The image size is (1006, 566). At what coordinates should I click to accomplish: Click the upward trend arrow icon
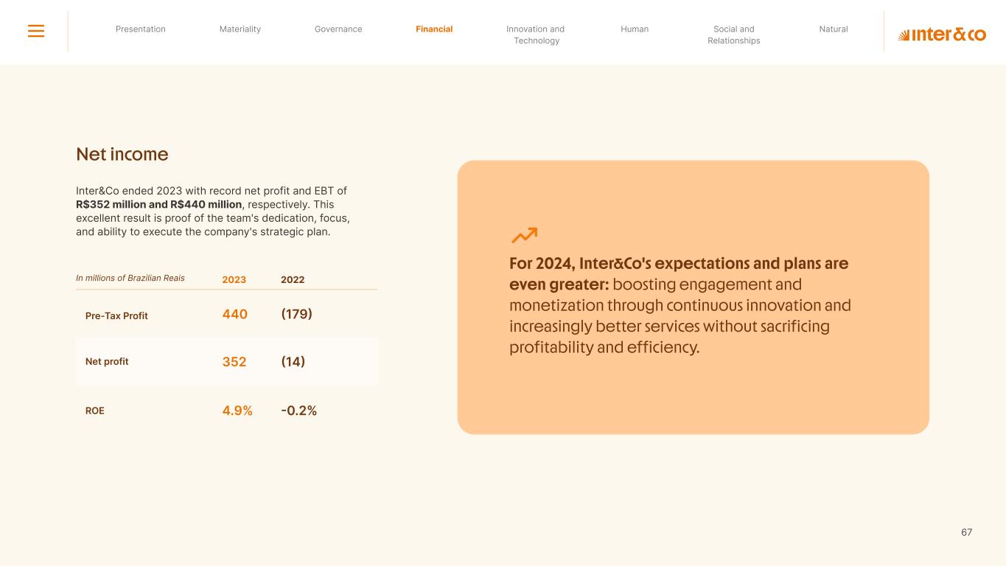click(x=524, y=235)
